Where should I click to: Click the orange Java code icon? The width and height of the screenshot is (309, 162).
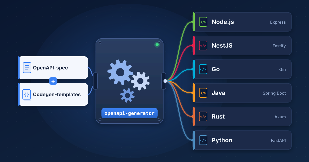pyautogui.click(x=203, y=93)
